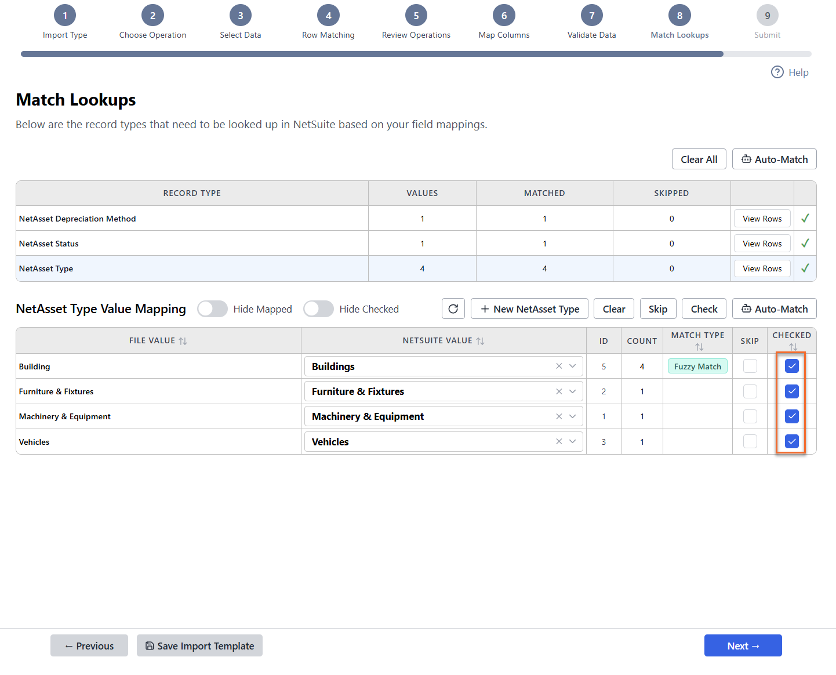Check the Skip box for Building
Viewport: 836px width, 675px height.
[750, 366]
